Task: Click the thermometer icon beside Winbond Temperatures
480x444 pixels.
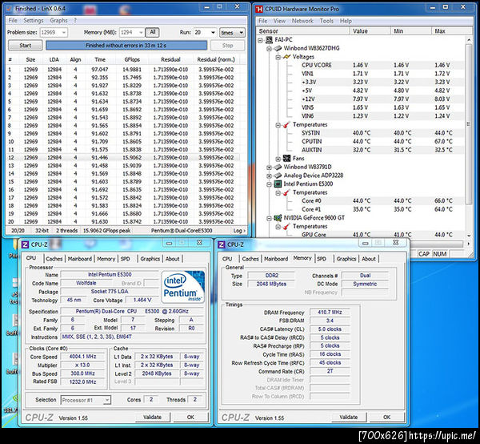Action: (x=286, y=125)
